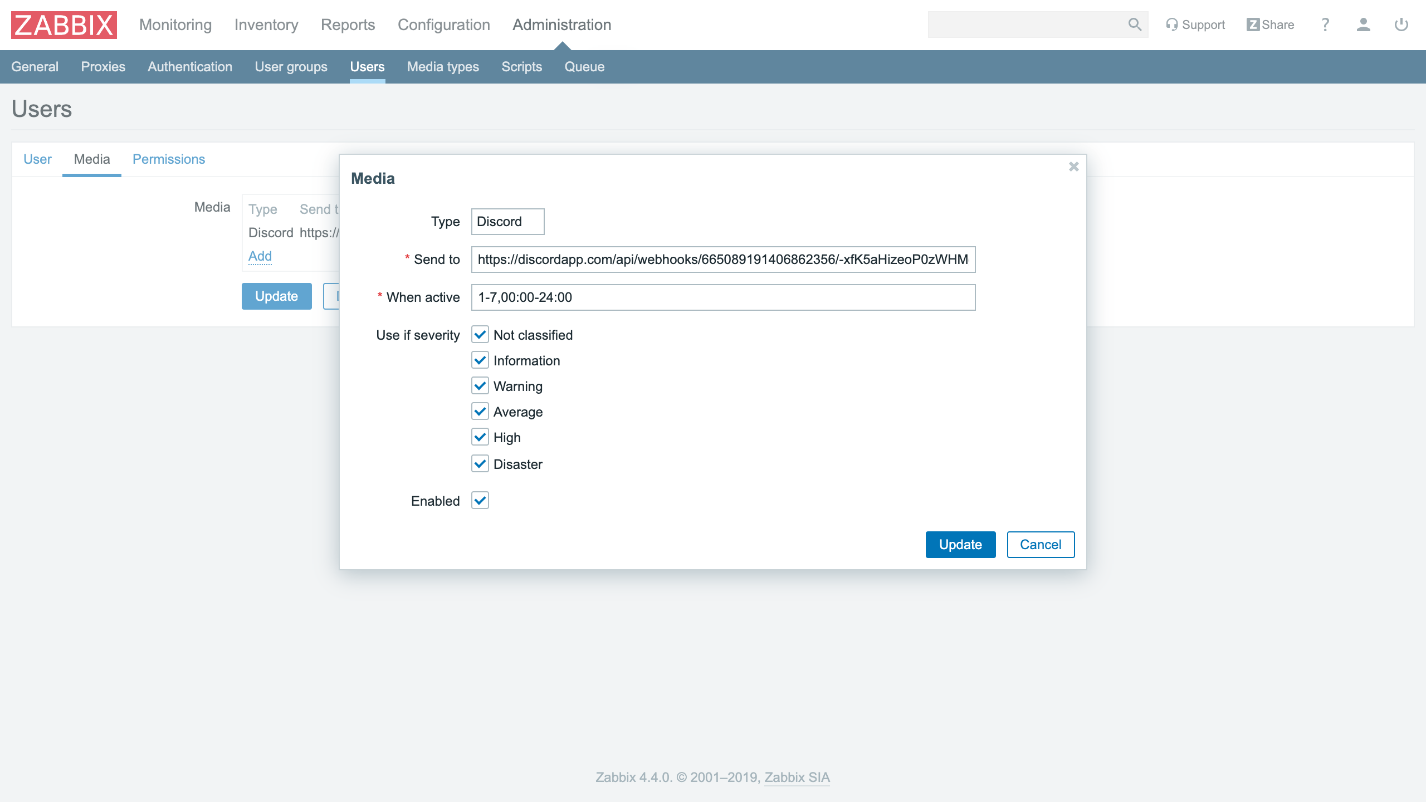
Task: Switch to the User tab
Action: pos(37,159)
